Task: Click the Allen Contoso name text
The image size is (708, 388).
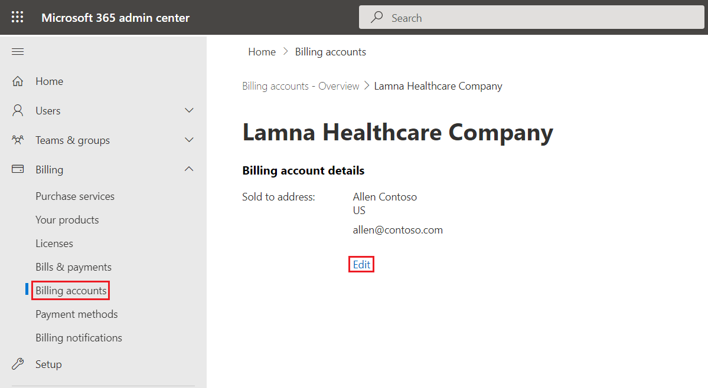Action: click(x=384, y=197)
